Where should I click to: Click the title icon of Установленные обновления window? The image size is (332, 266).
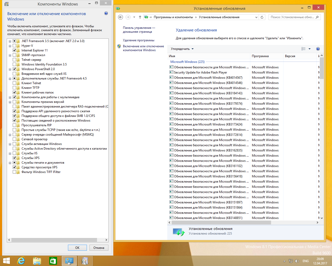[118, 8]
